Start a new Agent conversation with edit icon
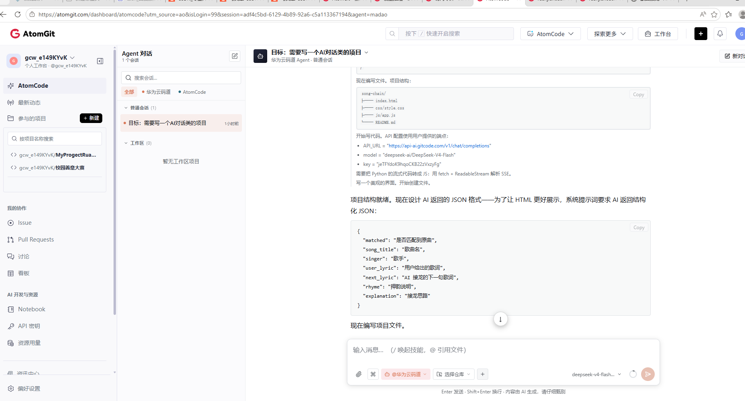 coord(235,56)
